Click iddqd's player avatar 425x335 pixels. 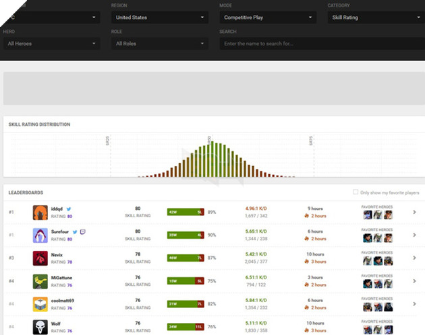(x=40, y=213)
